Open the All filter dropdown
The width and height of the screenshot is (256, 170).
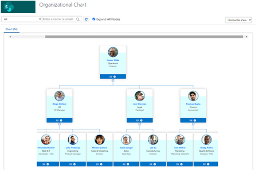(22, 19)
